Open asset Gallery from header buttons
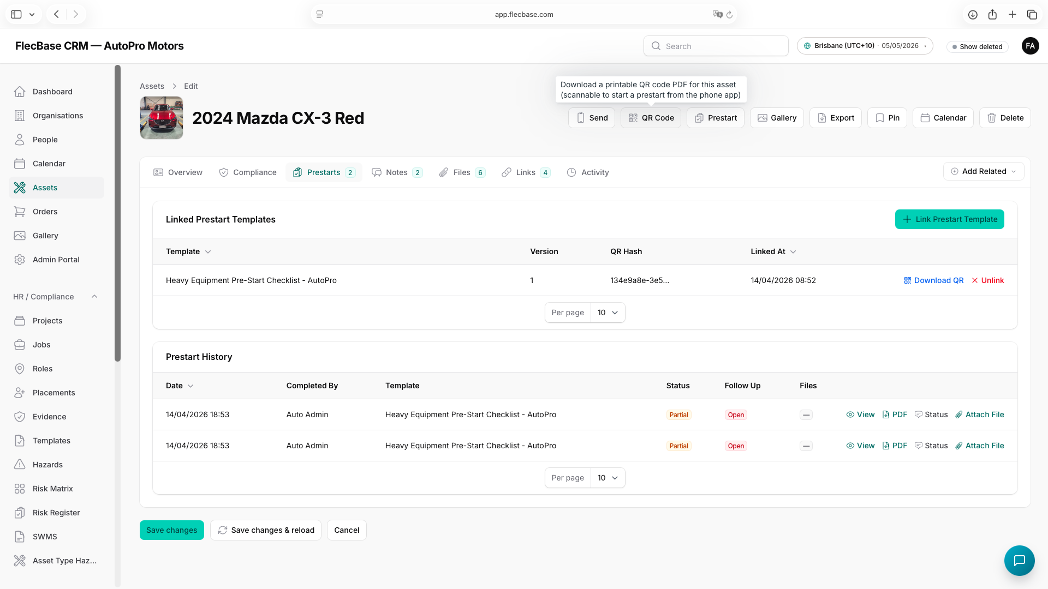This screenshot has width=1048, height=589. [777, 118]
